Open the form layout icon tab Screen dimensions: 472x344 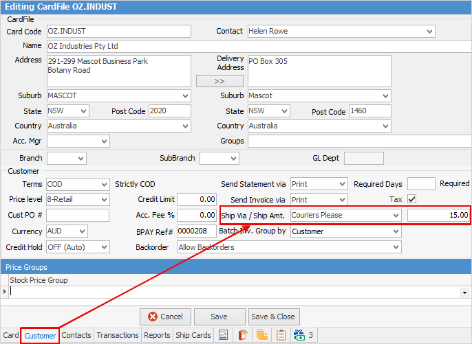(x=224, y=334)
